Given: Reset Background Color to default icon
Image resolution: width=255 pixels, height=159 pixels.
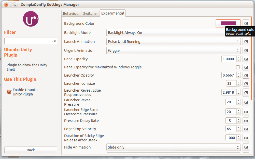Looking at the screenshot, I should pyautogui.click(x=246, y=23).
